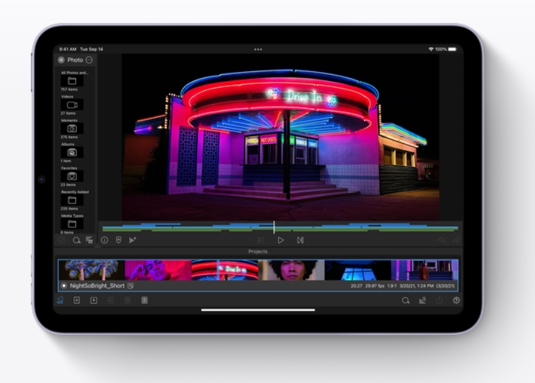This screenshot has width=535, height=383.
Task: Open the Albums category
Action: (72, 153)
